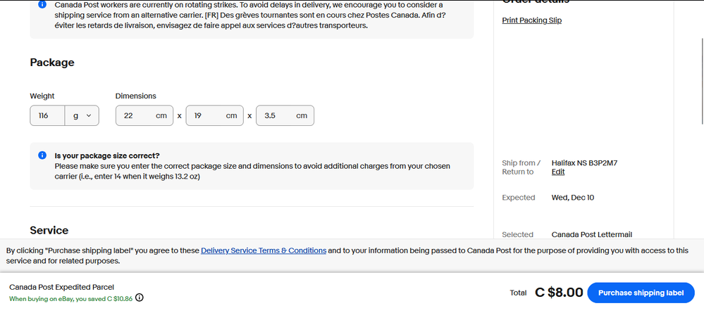Click the expected date Wed, Dec 10

tap(572, 198)
